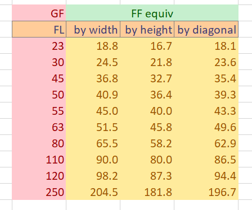
Task: Select the focal length 50 cell
Action: click(39, 94)
